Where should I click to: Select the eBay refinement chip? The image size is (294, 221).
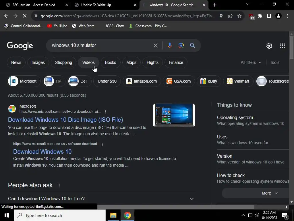point(209,81)
